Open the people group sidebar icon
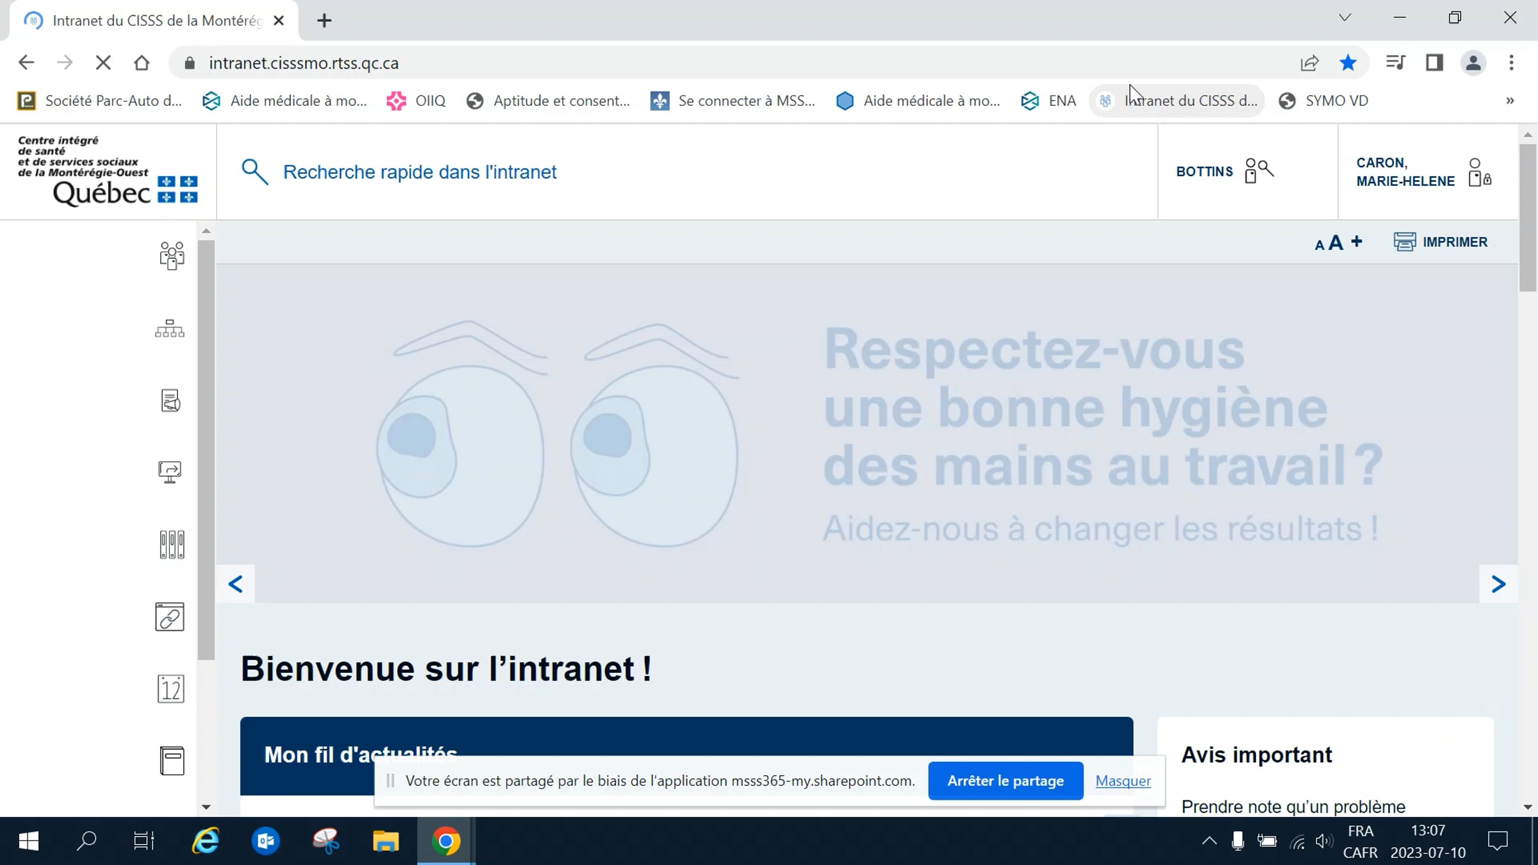The width and height of the screenshot is (1538, 865). click(171, 256)
